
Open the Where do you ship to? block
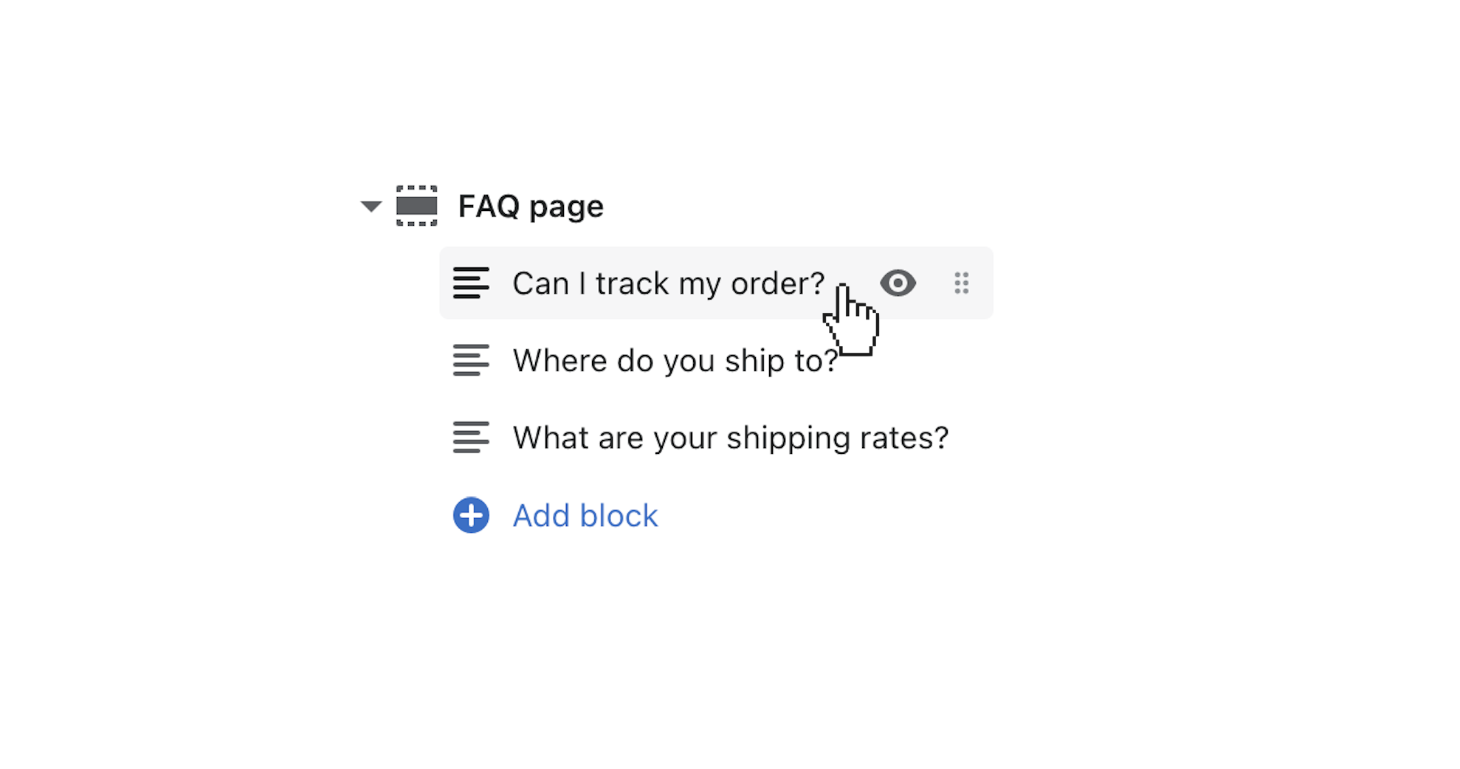coord(674,361)
